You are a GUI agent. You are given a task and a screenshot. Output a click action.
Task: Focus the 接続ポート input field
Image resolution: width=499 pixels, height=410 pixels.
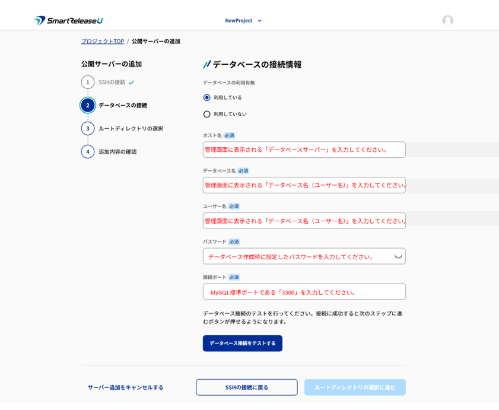pos(304,292)
